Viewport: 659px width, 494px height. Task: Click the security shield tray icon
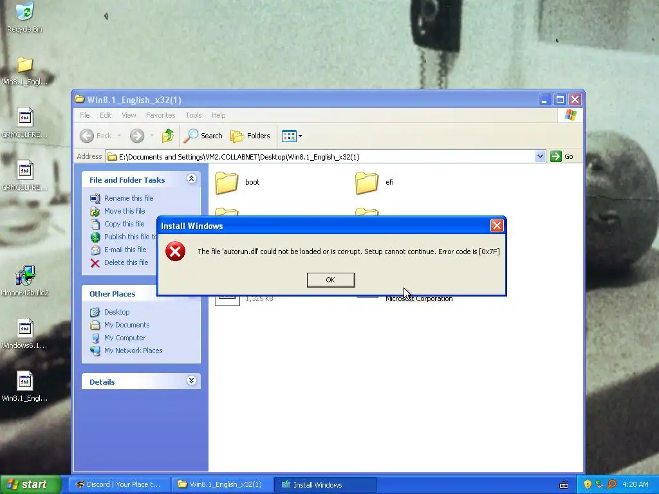click(588, 485)
